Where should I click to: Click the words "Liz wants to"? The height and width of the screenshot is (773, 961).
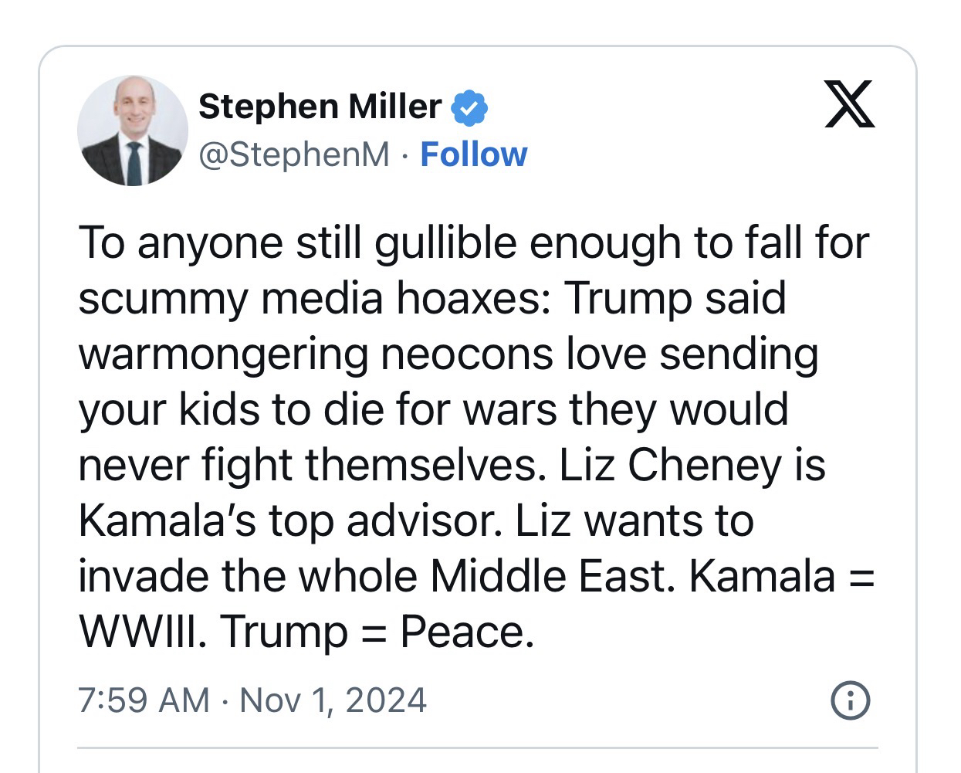point(634,520)
